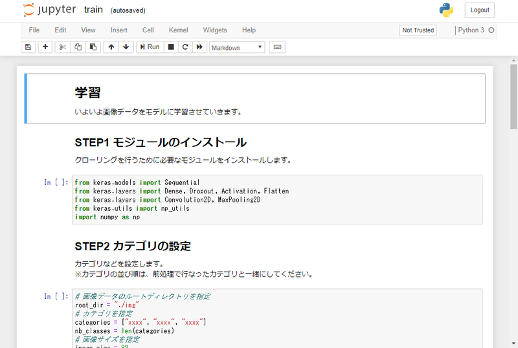Click the STEP2 カテゴリの設定 heading
Image resolution: width=518 pixels, height=348 pixels.
click(x=133, y=246)
